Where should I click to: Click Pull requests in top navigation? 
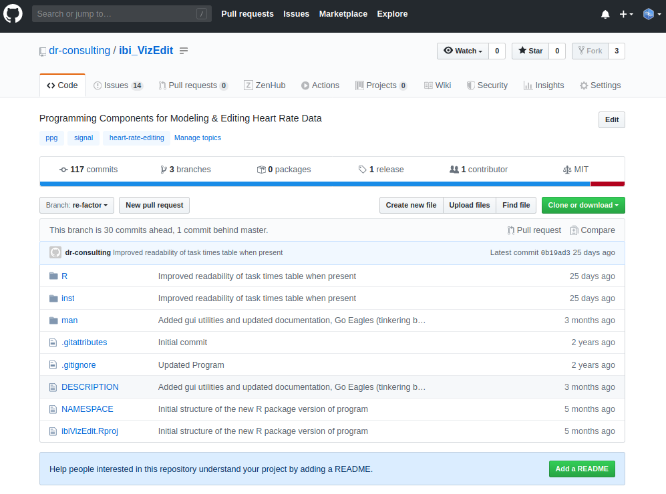(247, 14)
